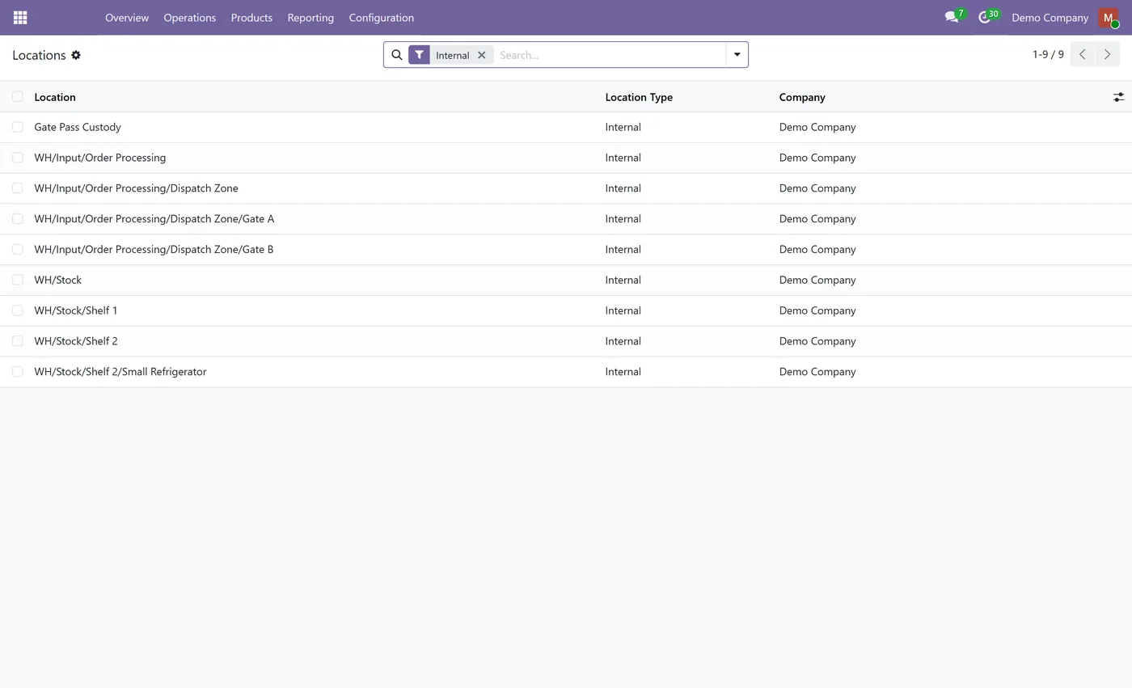Screen dimensions: 1132x688
Task: Expand the search options dropdown arrow
Action: [737, 55]
